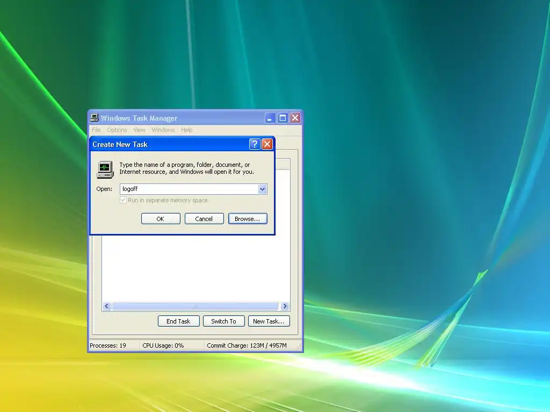550x412 pixels.
Task: Click the horizontal scrollbar thumb
Action: point(195,306)
